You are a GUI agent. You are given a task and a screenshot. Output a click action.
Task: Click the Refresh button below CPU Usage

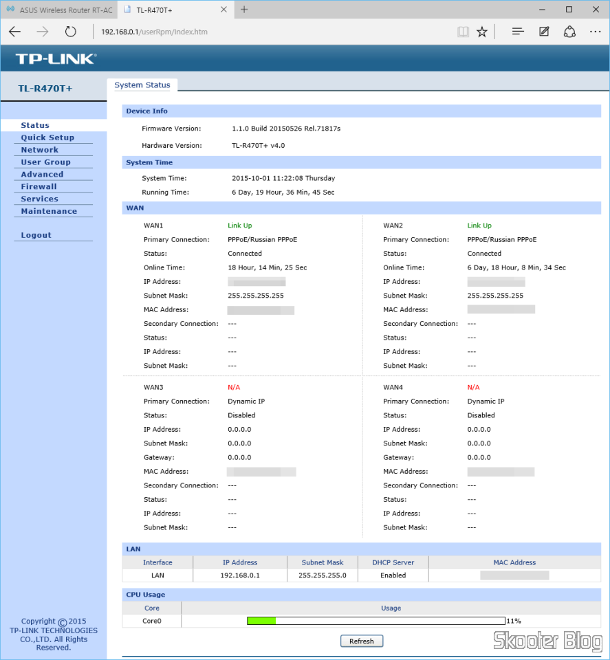click(362, 641)
